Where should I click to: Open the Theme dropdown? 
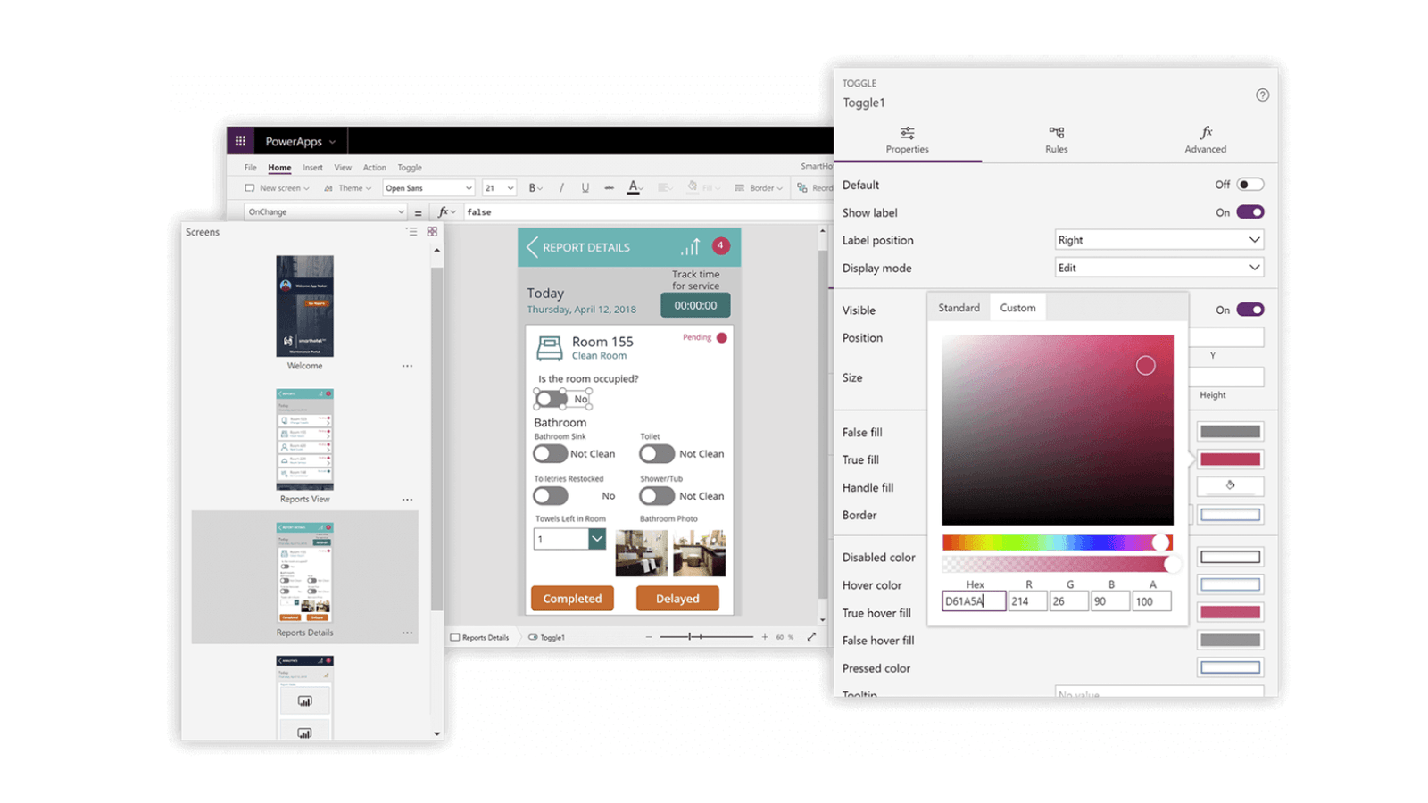tap(348, 188)
